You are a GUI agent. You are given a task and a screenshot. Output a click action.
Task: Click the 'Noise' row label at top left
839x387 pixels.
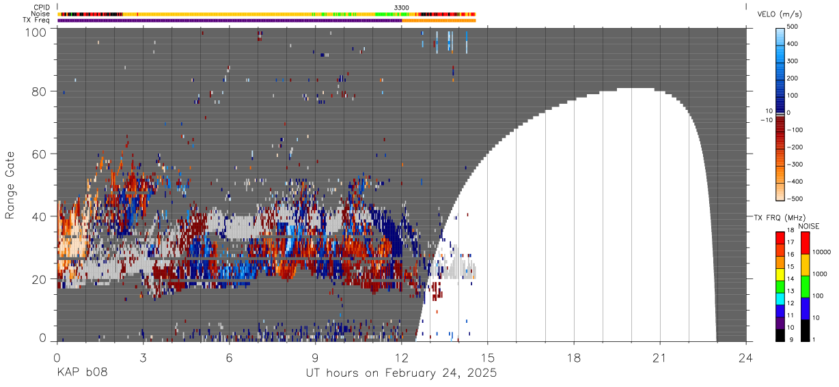[41, 14]
